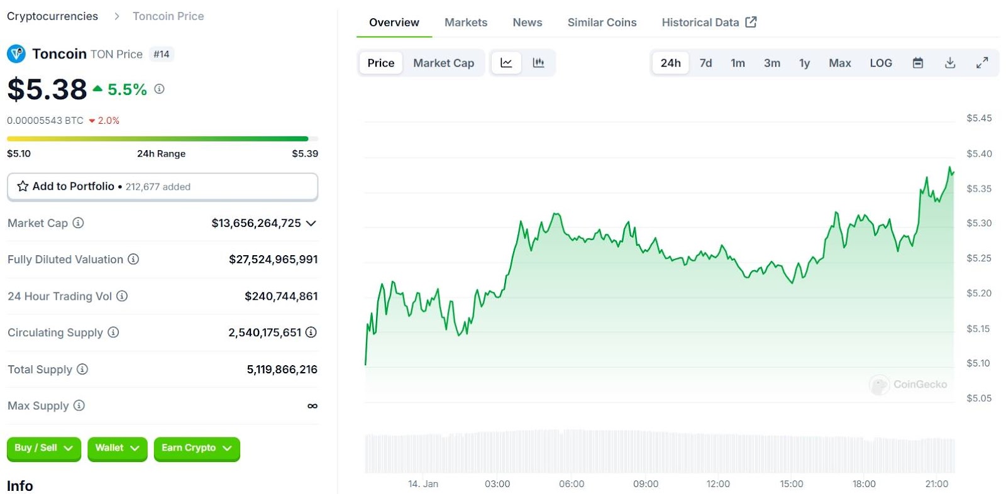The height and width of the screenshot is (494, 1006).
Task: Click the 12:00 time axis label
Action: (x=718, y=484)
